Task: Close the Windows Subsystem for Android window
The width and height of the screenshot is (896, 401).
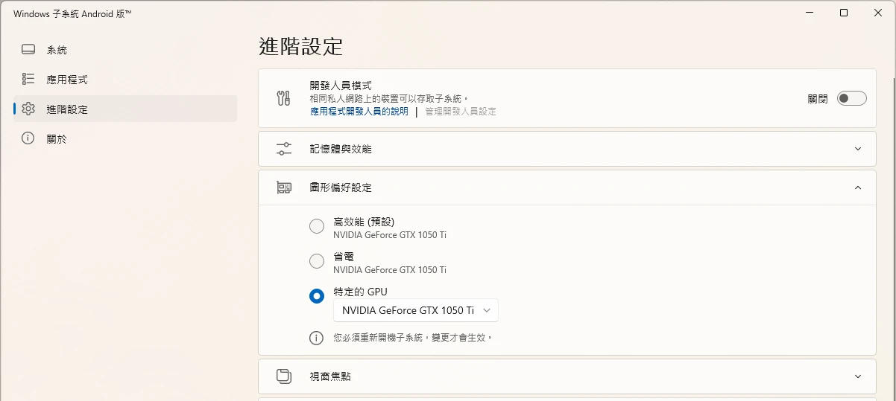Action: 878,13
